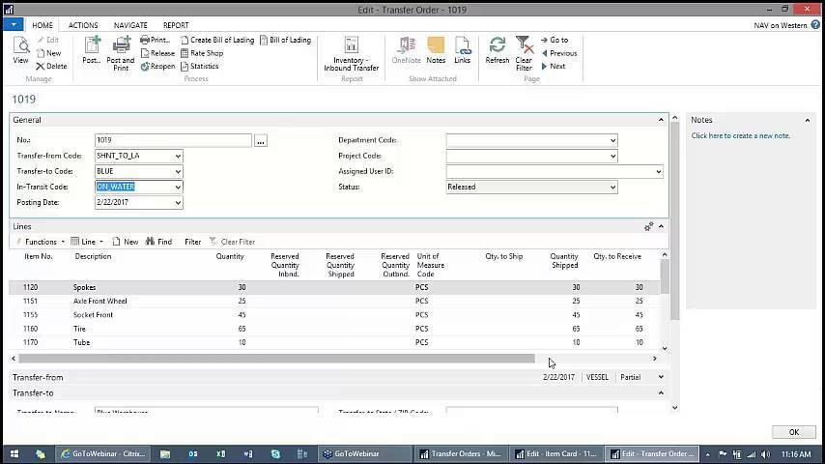Click the View ribbon icon
The width and height of the screenshot is (825, 464).
[x=20, y=50]
